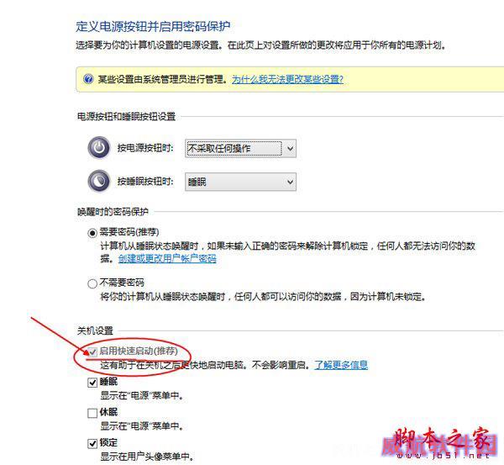Select the 不需要密码 radio button
The image size is (504, 465).
click(92, 283)
